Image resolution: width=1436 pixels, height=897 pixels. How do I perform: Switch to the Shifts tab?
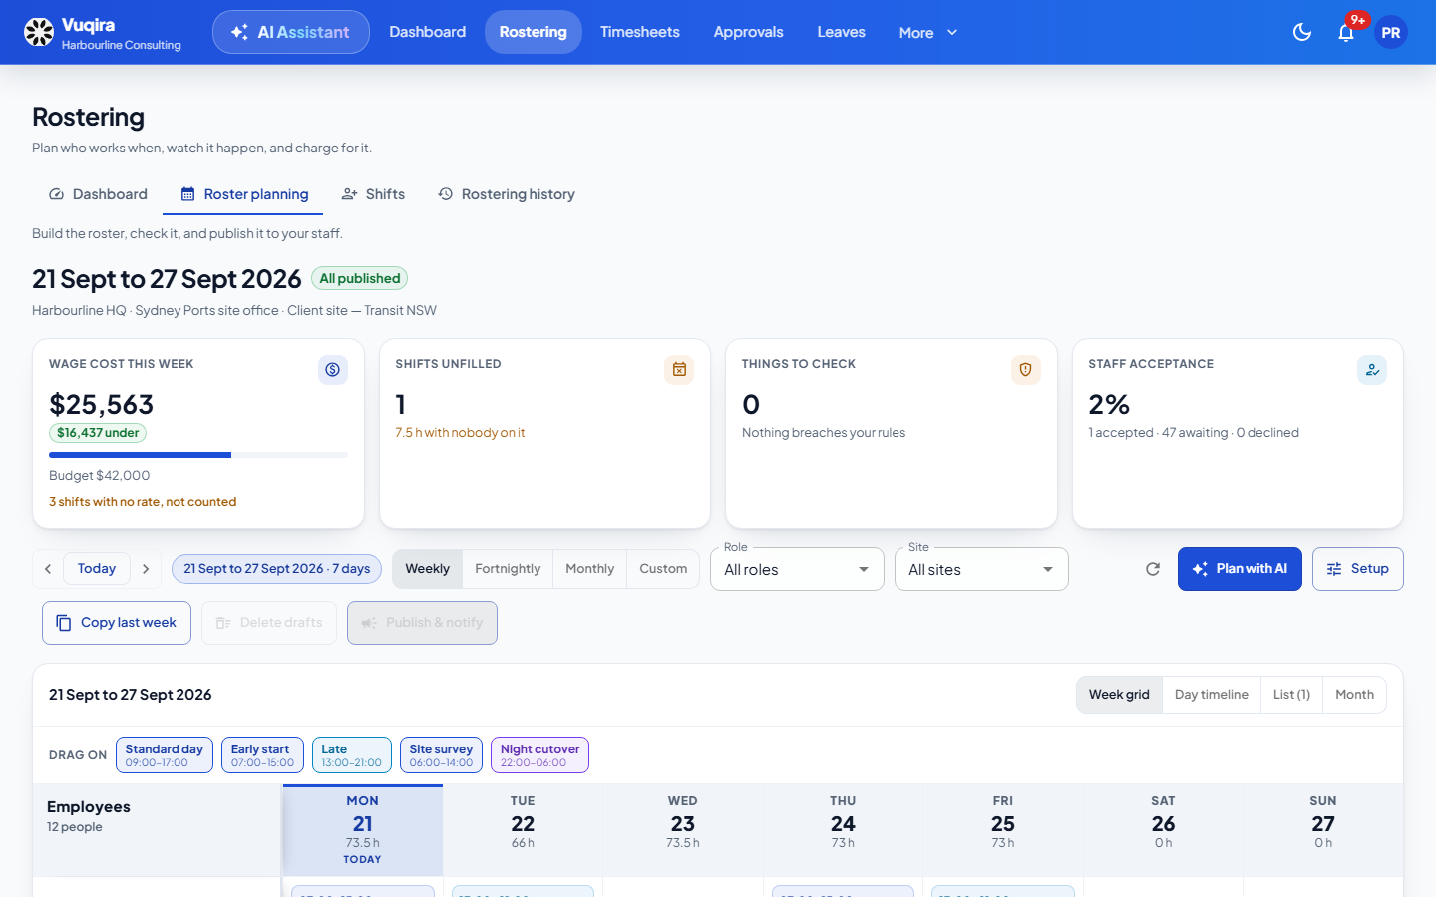click(373, 194)
